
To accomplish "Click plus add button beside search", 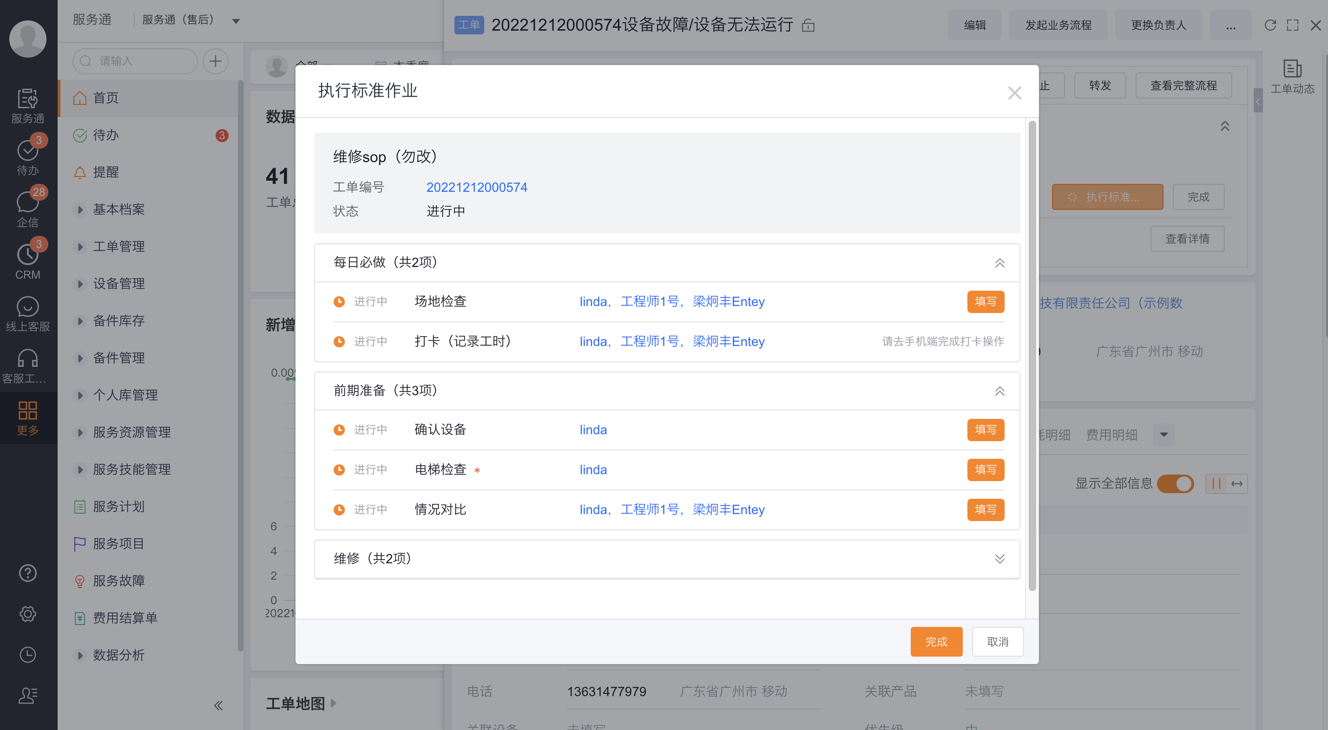I will point(216,61).
